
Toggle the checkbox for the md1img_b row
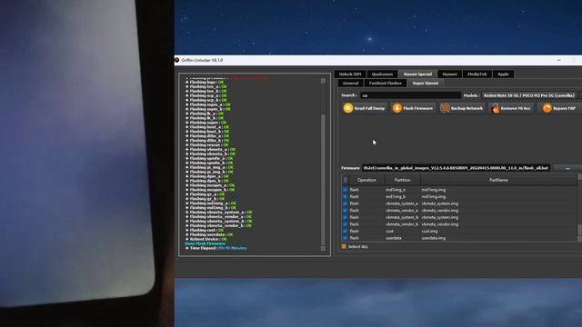pos(345,196)
